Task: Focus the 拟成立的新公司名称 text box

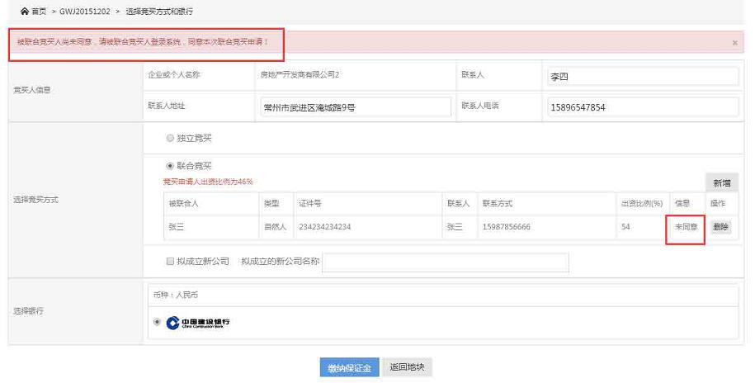Action: 446,262
